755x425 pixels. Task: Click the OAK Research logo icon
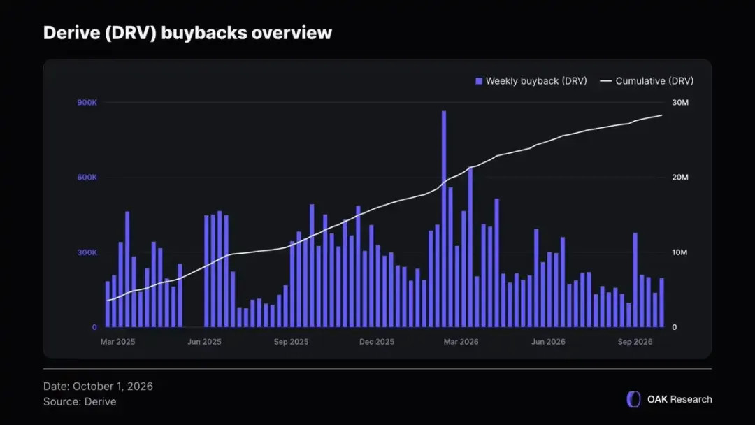point(633,399)
